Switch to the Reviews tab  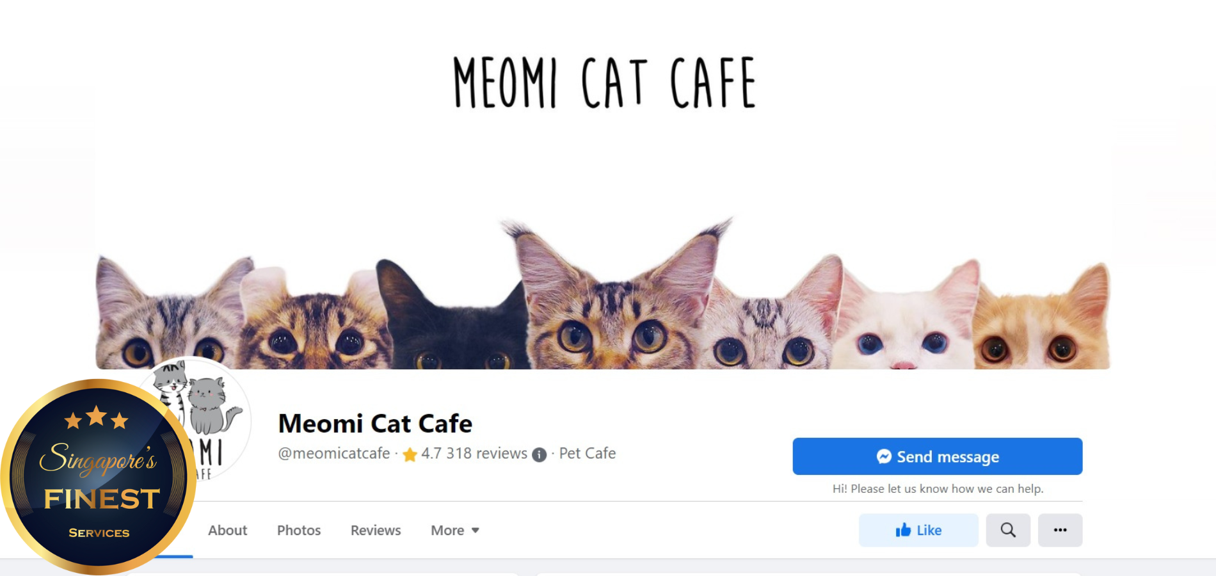click(x=376, y=530)
